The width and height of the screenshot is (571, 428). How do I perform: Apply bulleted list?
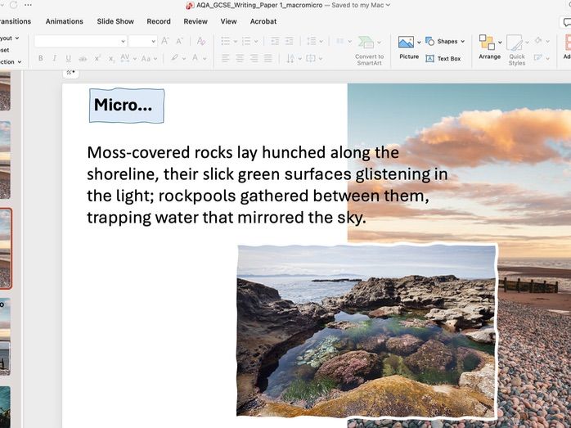(226, 41)
